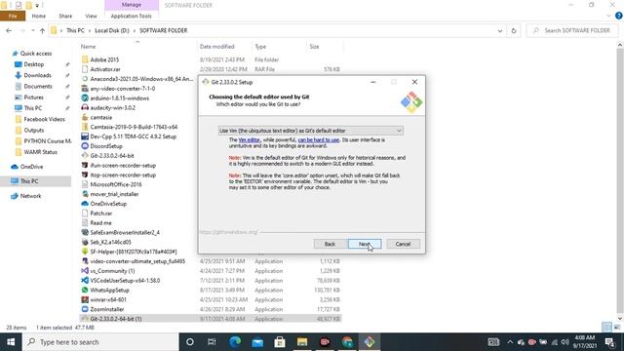The width and height of the screenshot is (624, 351).
Task: Select camtasia file in list
Action: click(100, 117)
